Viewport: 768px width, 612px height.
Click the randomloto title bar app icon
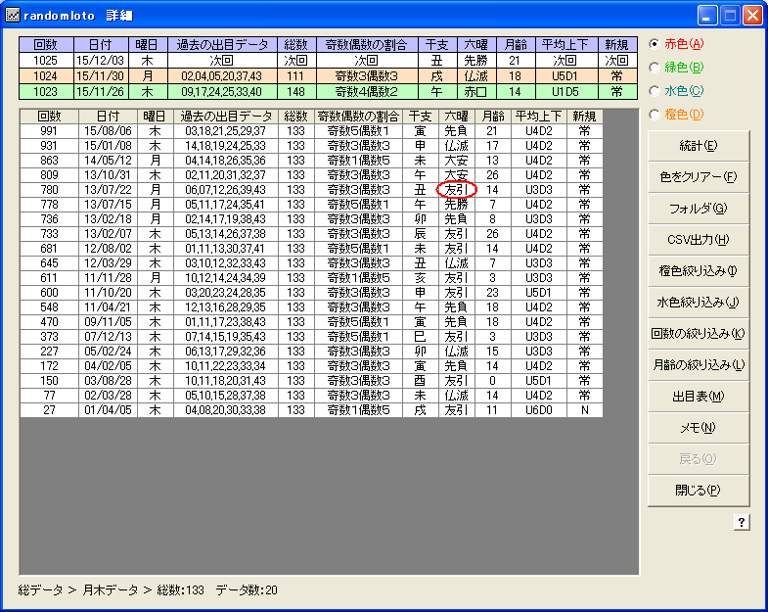13,16
